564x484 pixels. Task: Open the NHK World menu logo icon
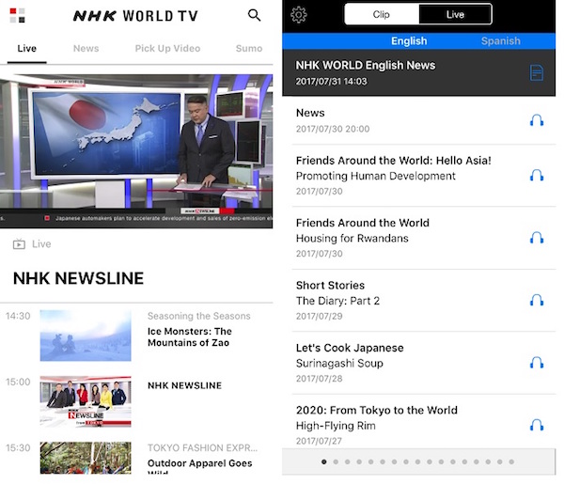(x=17, y=15)
